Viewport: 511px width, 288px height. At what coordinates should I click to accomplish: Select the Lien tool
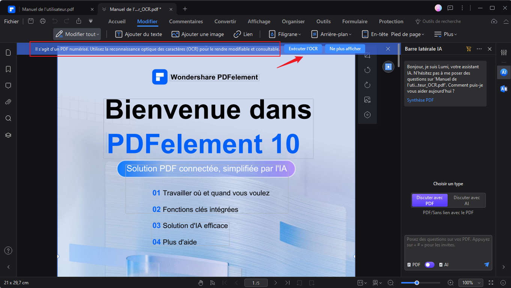pos(243,34)
